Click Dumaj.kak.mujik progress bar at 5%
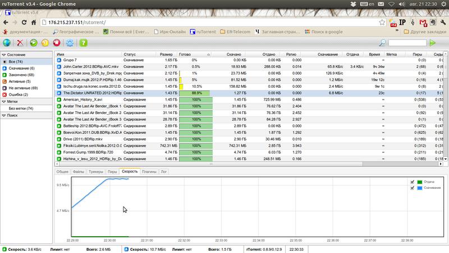The image size is (449, 253). (196, 80)
